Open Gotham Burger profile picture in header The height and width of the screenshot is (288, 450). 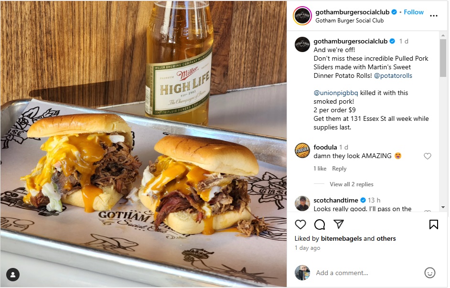[x=302, y=16]
